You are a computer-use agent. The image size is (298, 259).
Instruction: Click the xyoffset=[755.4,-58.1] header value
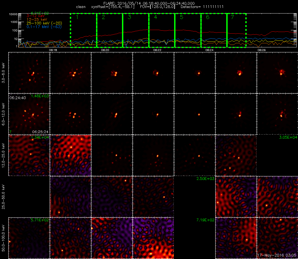pyautogui.click(x=113, y=7)
